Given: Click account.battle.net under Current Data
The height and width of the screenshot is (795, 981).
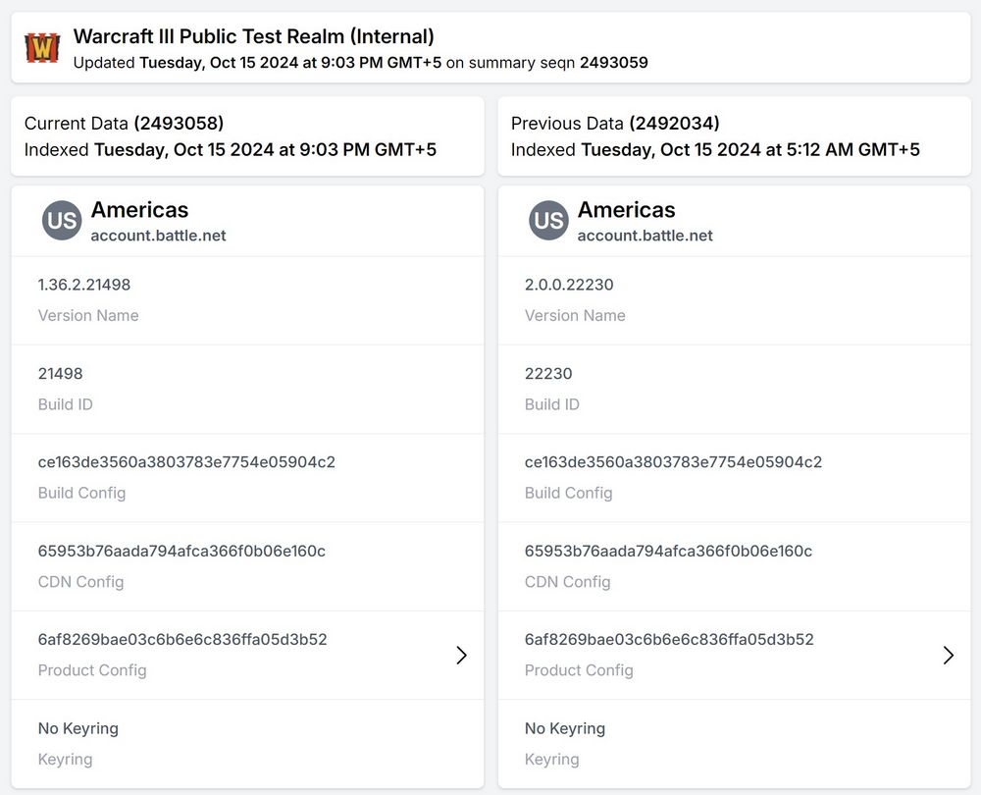Looking at the screenshot, I should tap(158, 236).
